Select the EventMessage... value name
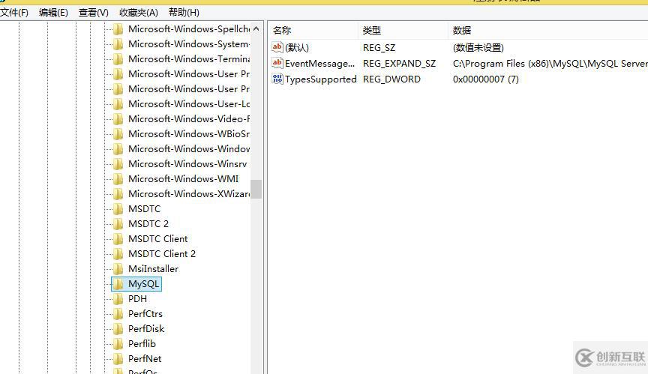 point(319,63)
